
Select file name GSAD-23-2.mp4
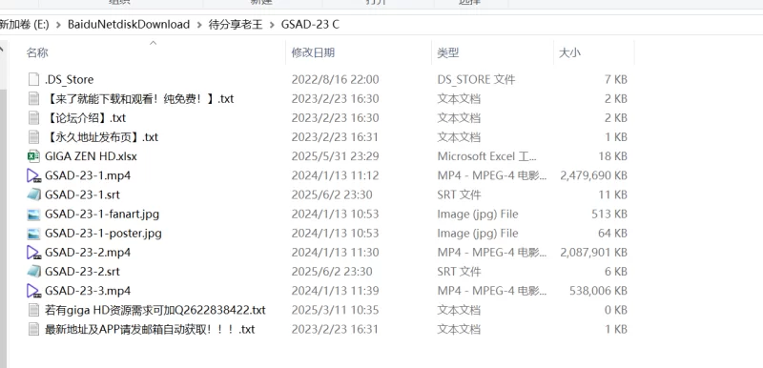click(88, 253)
